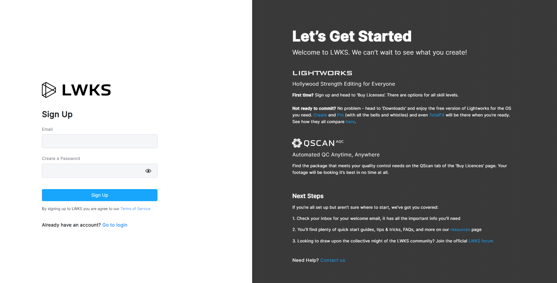The height and width of the screenshot is (283, 557).
Task: Toggle password visibility with the eye icon
Action: point(148,171)
